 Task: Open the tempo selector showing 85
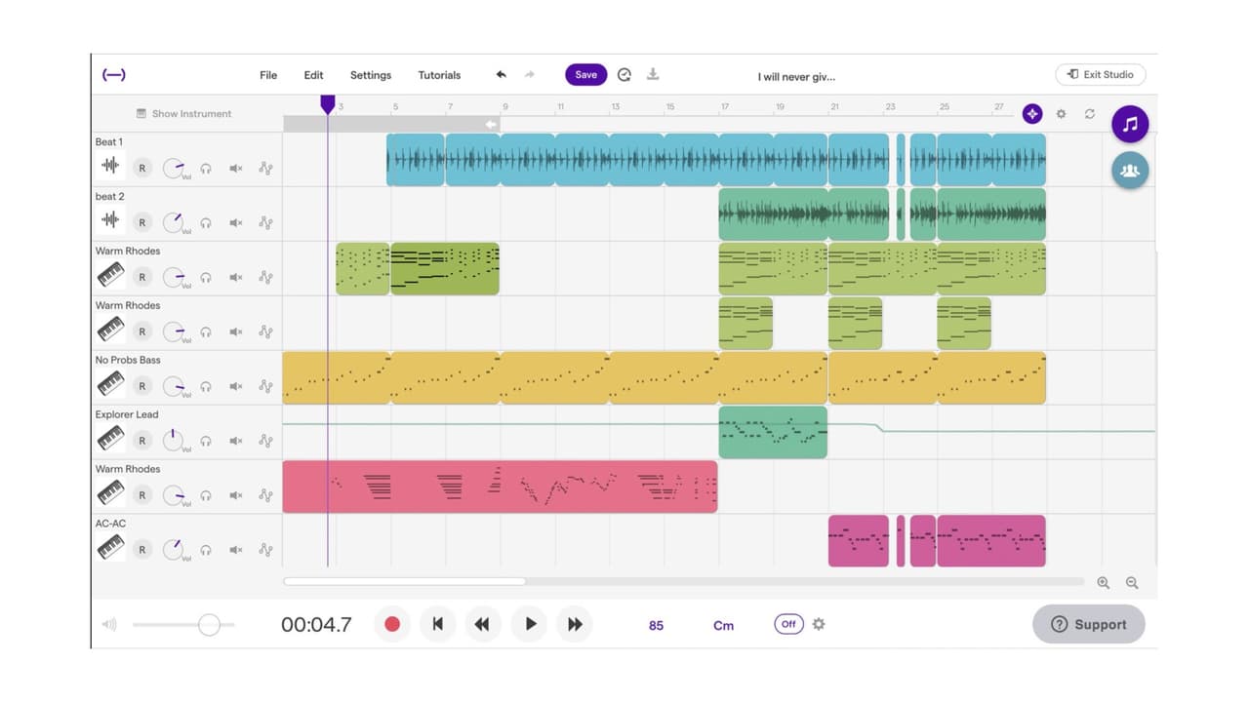[656, 625]
